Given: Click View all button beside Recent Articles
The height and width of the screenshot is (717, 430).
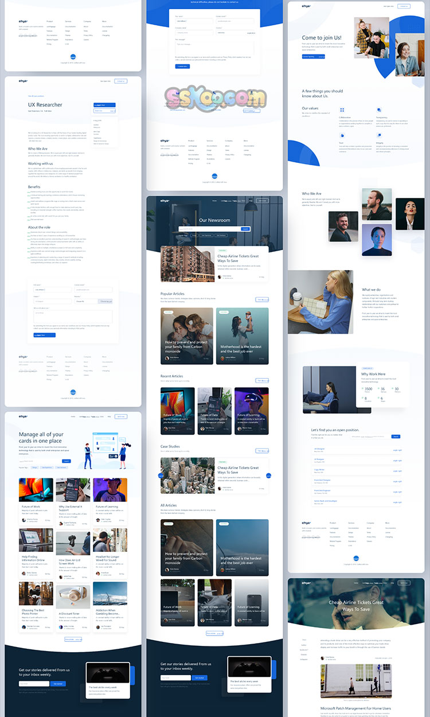Looking at the screenshot, I should tap(262, 380).
